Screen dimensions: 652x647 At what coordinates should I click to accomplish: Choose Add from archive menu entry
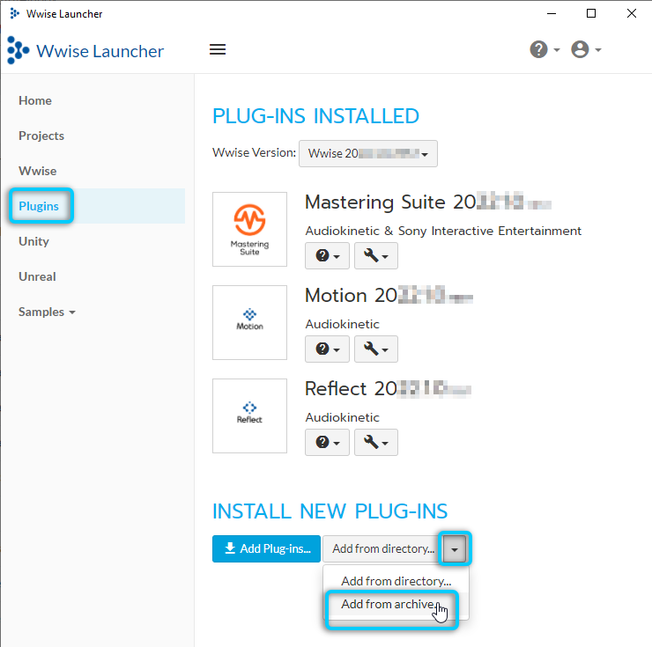click(396, 604)
